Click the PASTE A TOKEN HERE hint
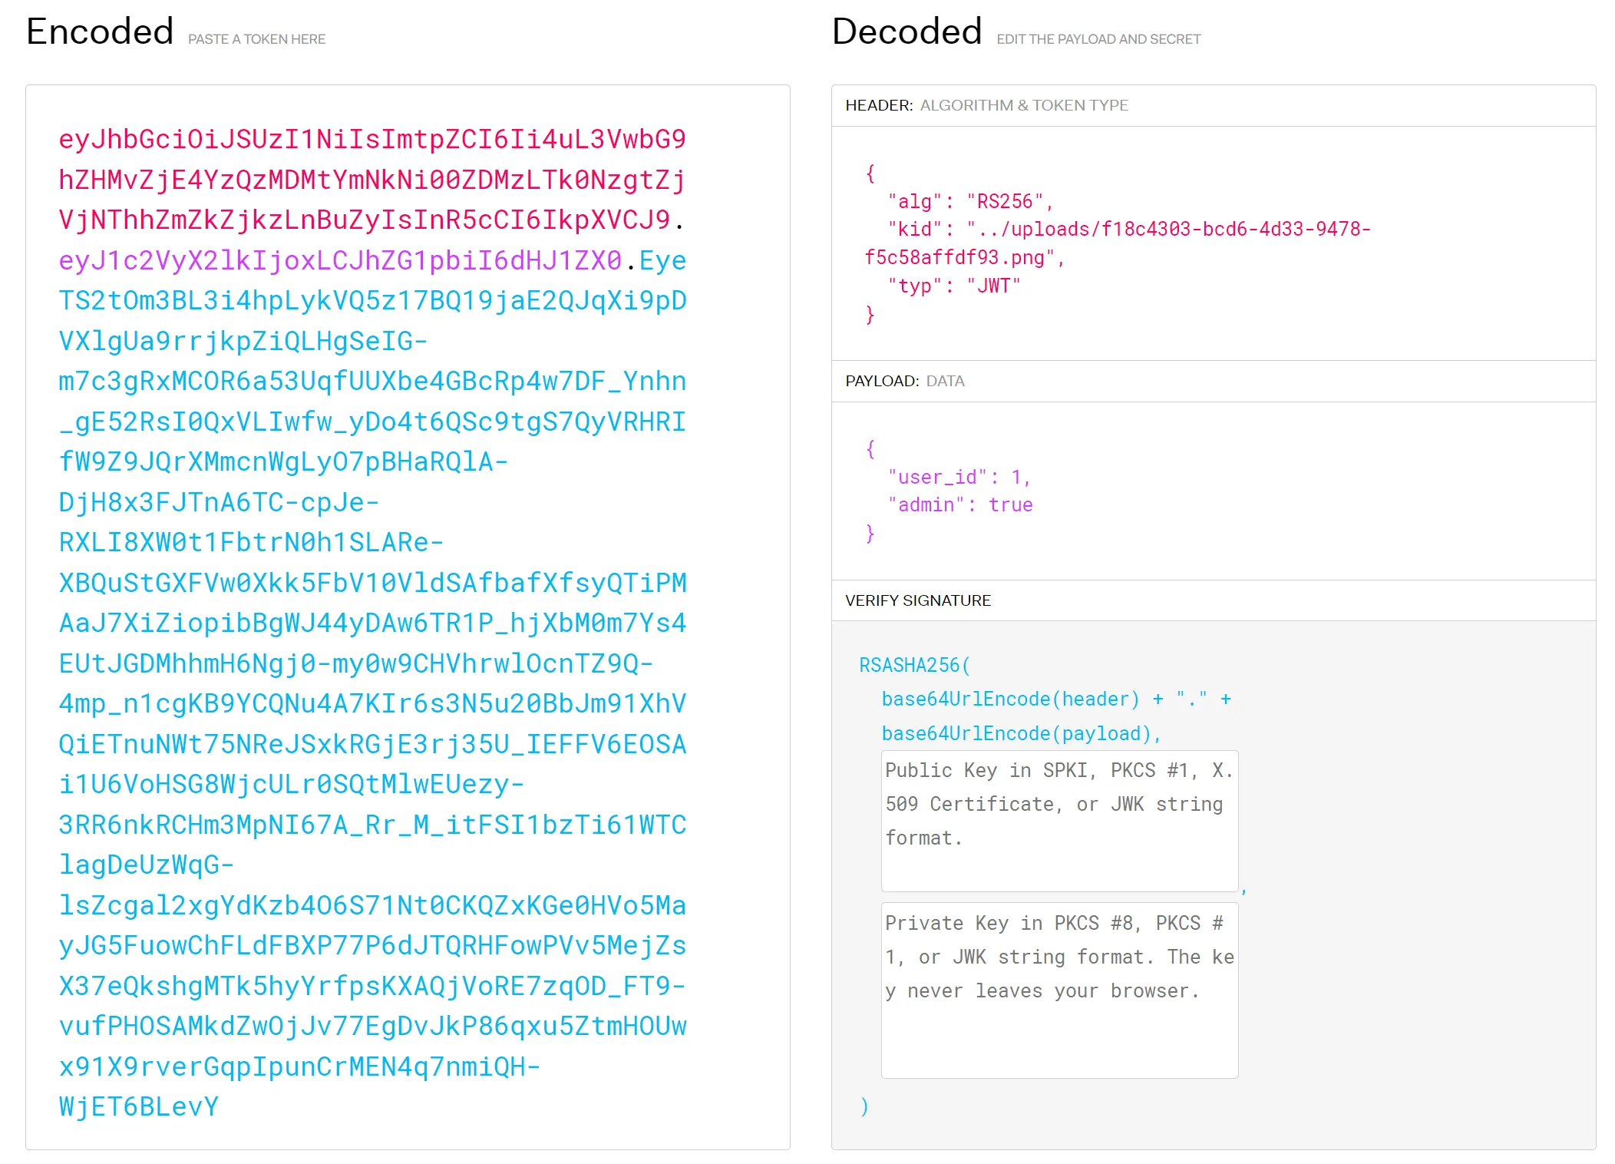 click(256, 39)
